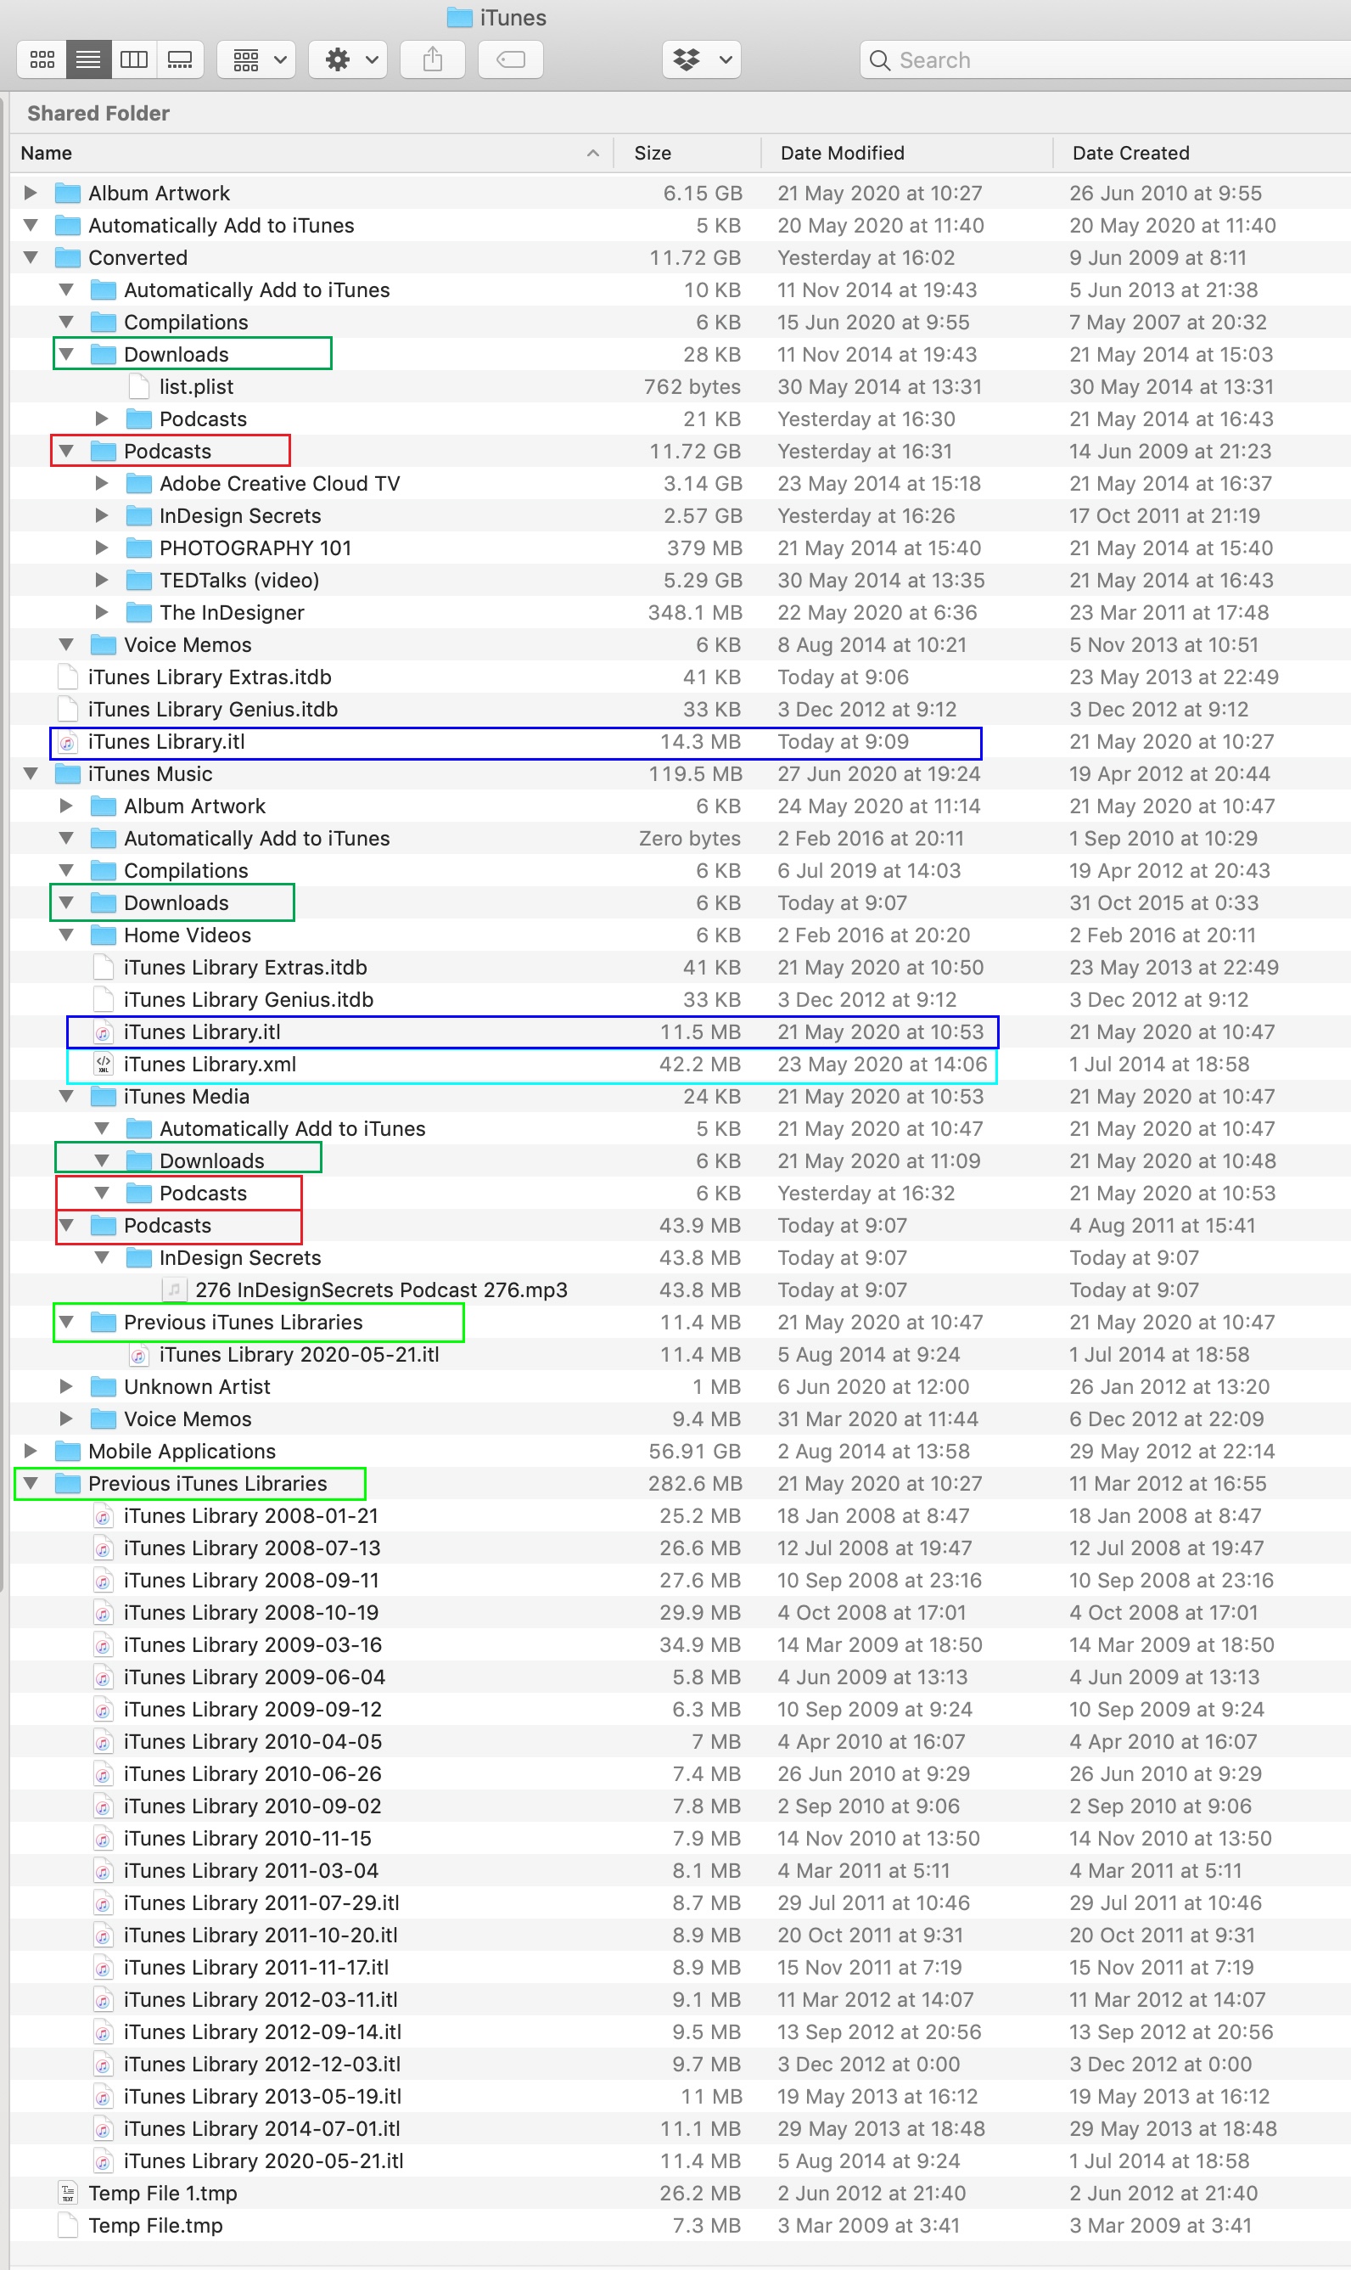The width and height of the screenshot is (1351, 2270).
Task: Select iTunes Library 2008-10-19 file icon
Action: tap(104, 1613)
